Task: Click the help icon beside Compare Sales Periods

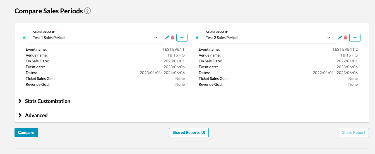Action: click(88, 11)
